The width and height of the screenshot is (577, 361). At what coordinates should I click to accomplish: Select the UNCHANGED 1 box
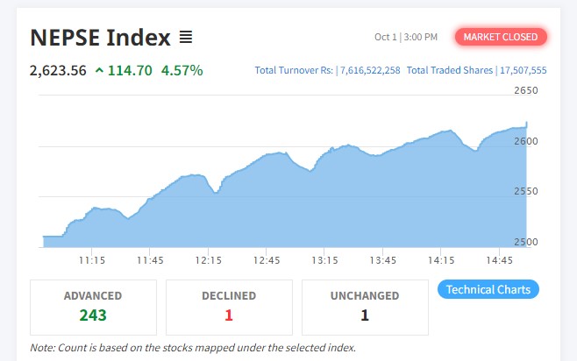[x=365, y=308]
